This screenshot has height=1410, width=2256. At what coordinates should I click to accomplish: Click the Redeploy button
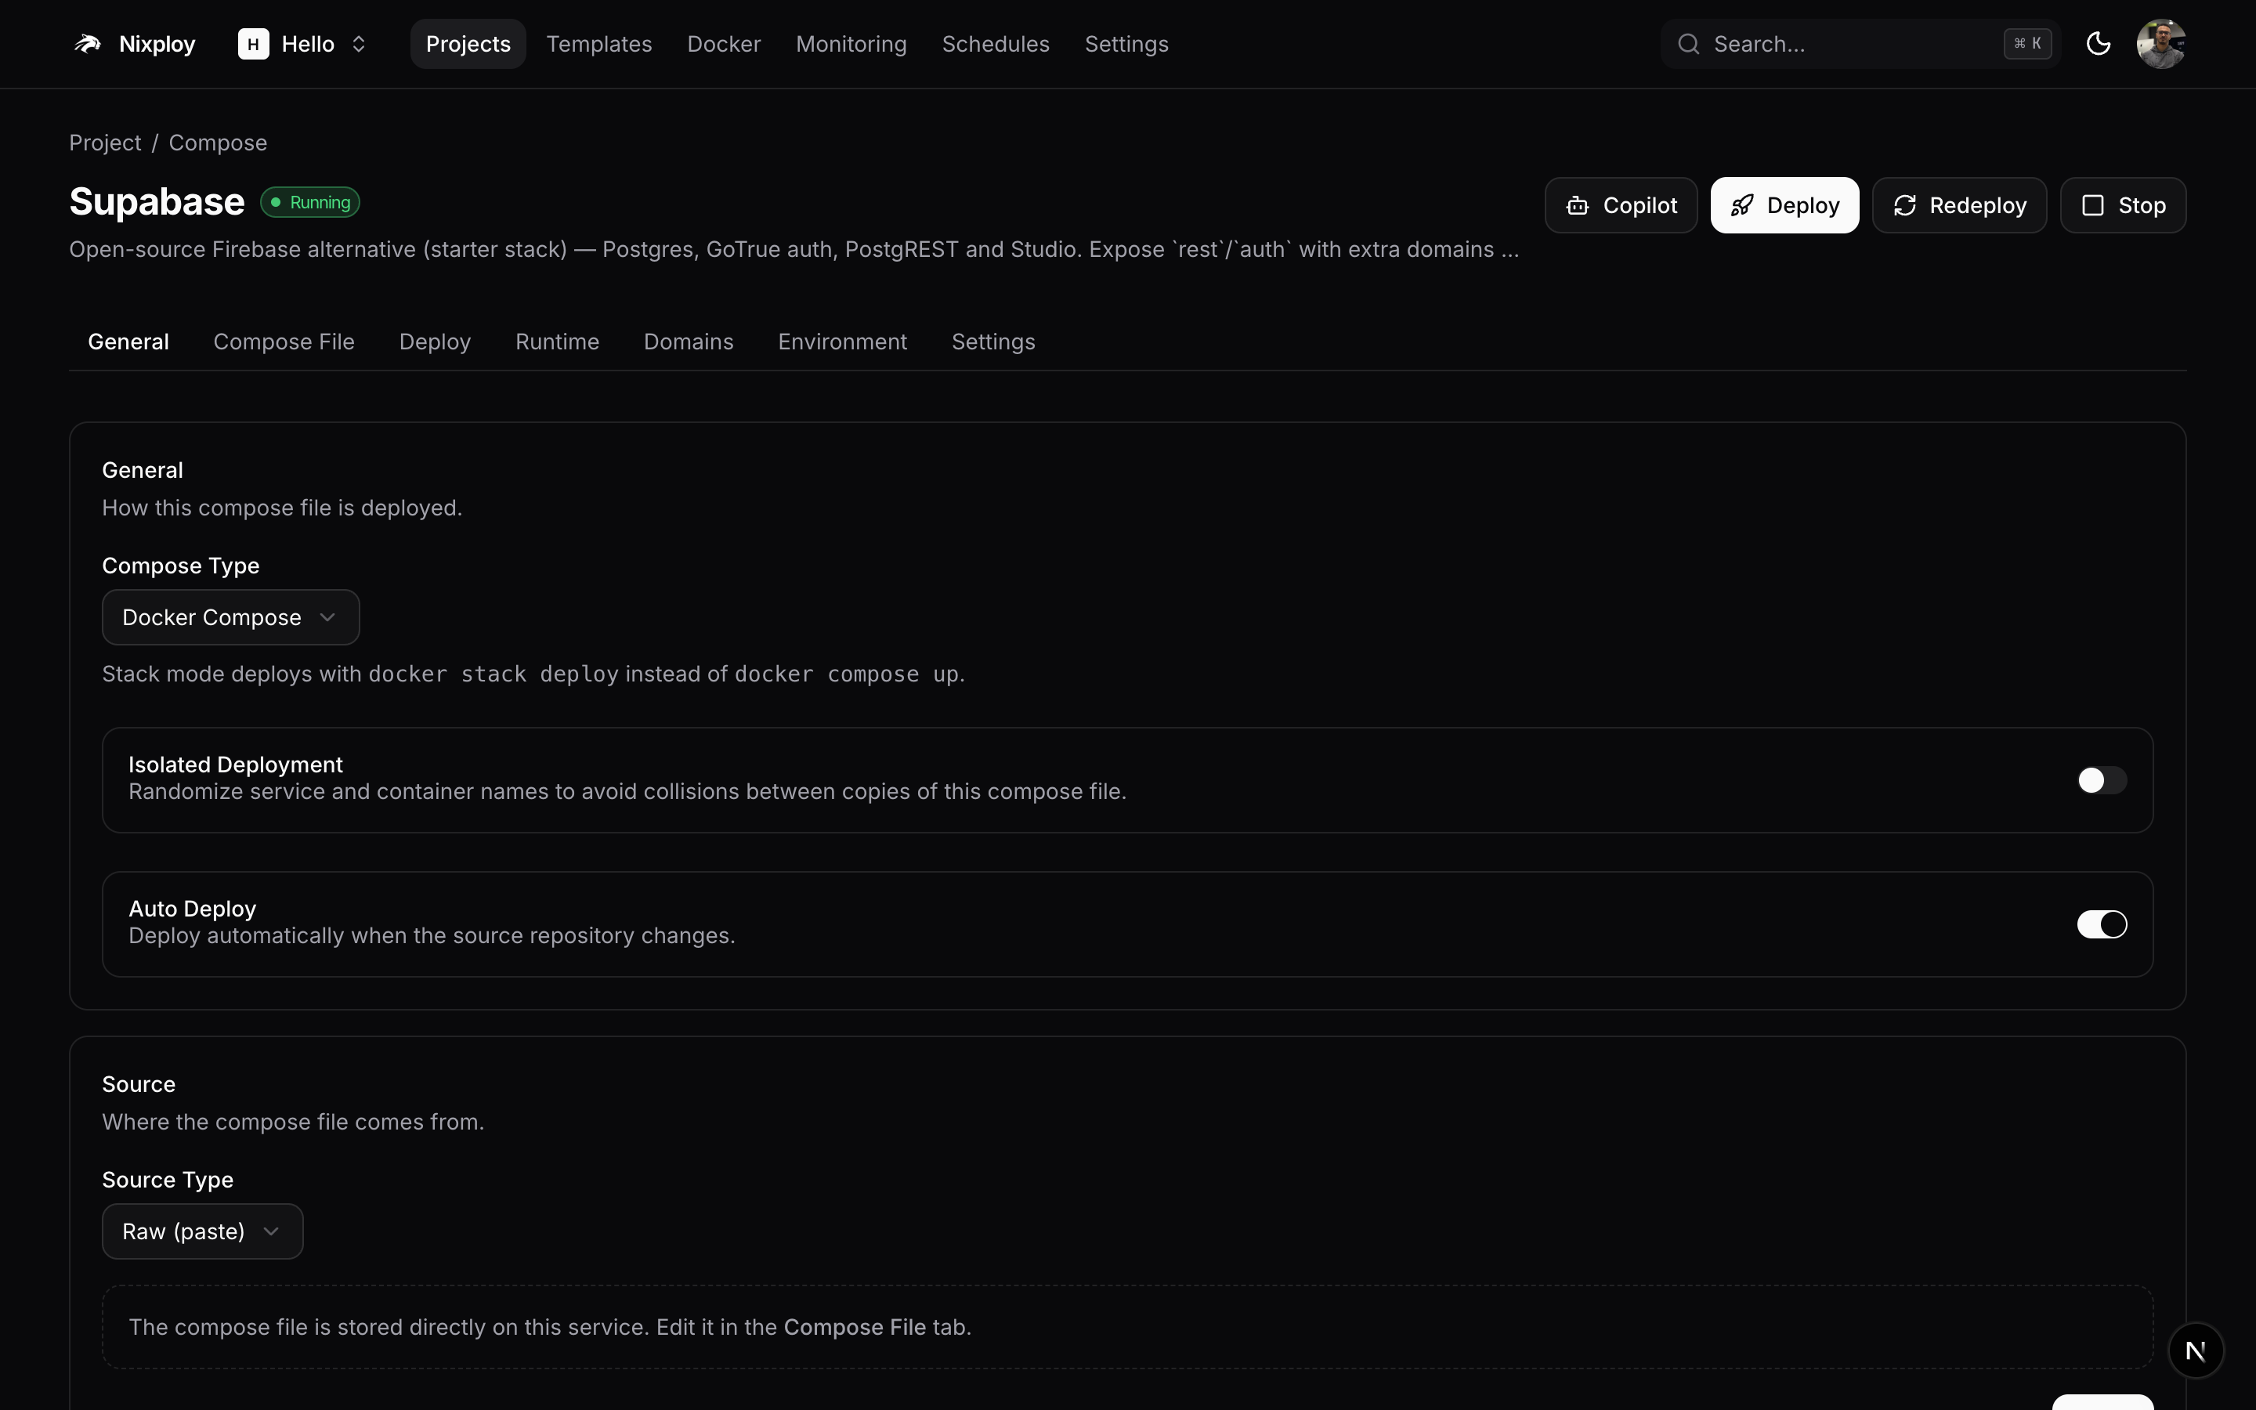click(1960, 205)
